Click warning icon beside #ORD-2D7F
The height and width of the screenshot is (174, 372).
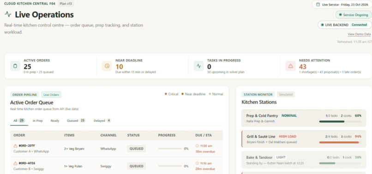click(x=15, y=146)
